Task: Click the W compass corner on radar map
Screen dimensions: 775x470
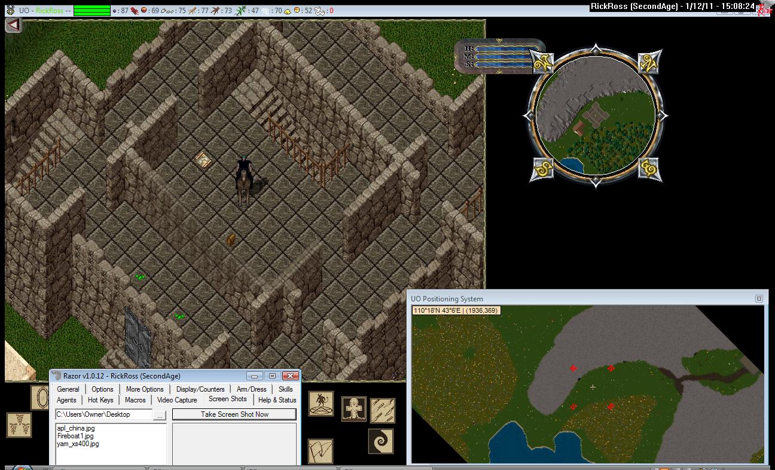Action: pos(542,62)
